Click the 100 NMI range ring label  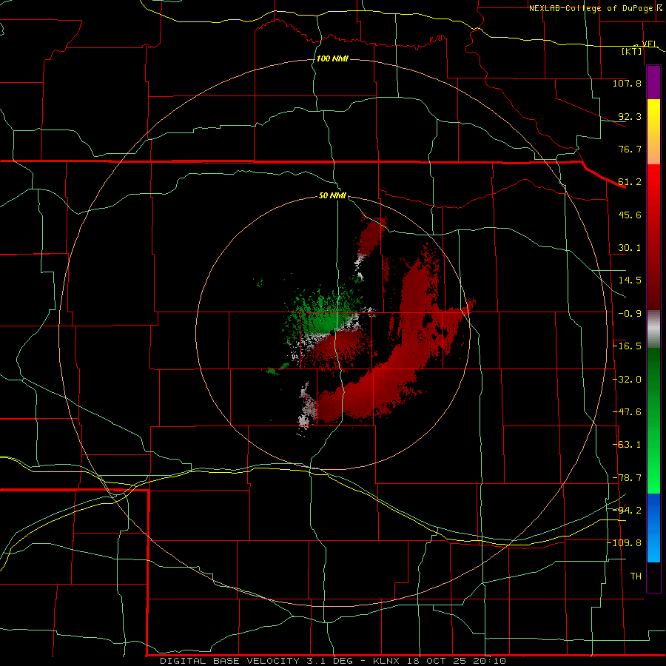pyautogui.click(x=332, y=58)
